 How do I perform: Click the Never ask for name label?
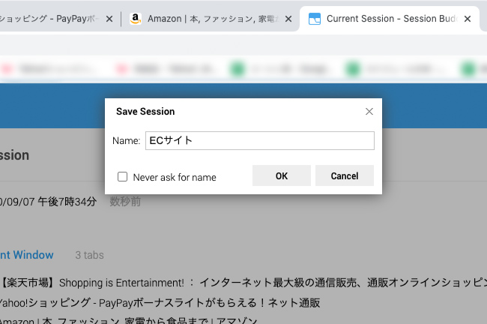click(x=174, y=178)
